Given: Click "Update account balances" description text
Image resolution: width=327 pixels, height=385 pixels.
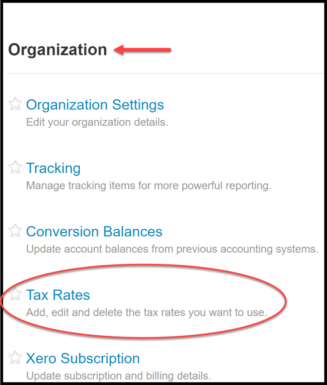Looking at the screenshot, I should [172, 249].
